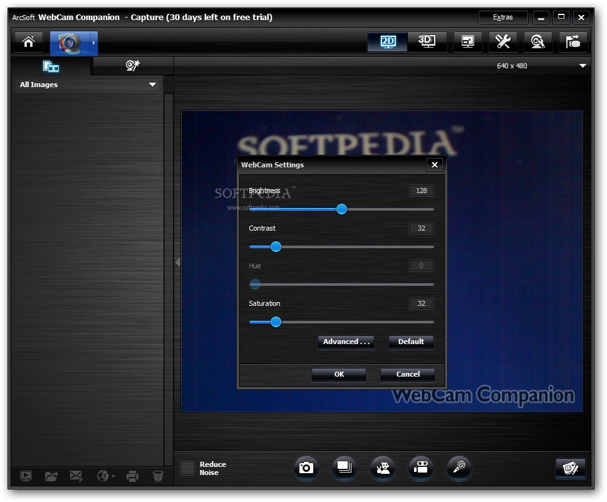Go to the Home screen icon
Image resolution: width=607 pixels, height=502 pixels.
point(29,42)
